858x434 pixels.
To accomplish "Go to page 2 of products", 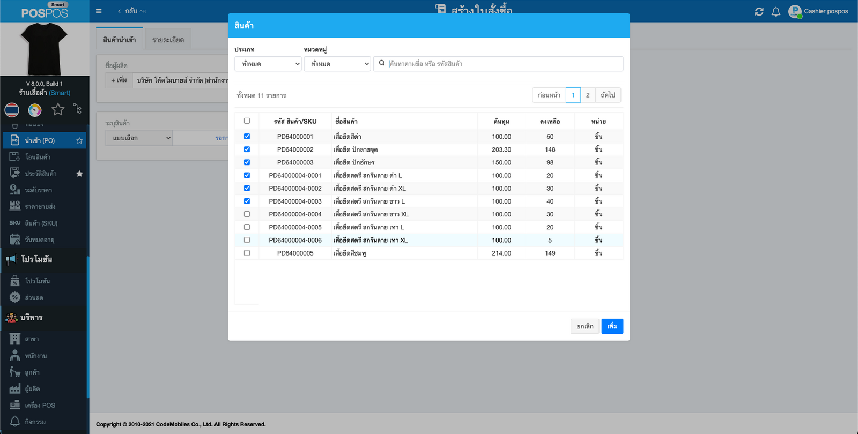I will (x=588, y=95).
